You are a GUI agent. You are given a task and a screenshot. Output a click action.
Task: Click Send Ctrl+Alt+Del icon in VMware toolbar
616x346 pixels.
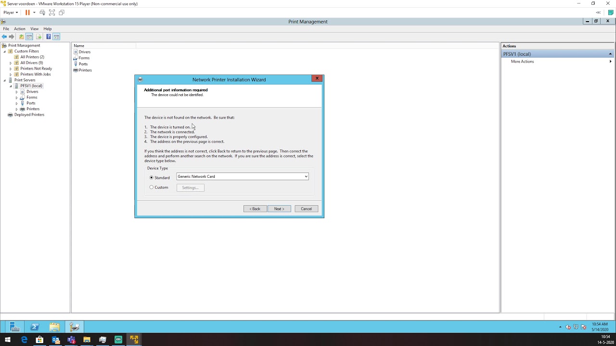(x=42, y=12)
